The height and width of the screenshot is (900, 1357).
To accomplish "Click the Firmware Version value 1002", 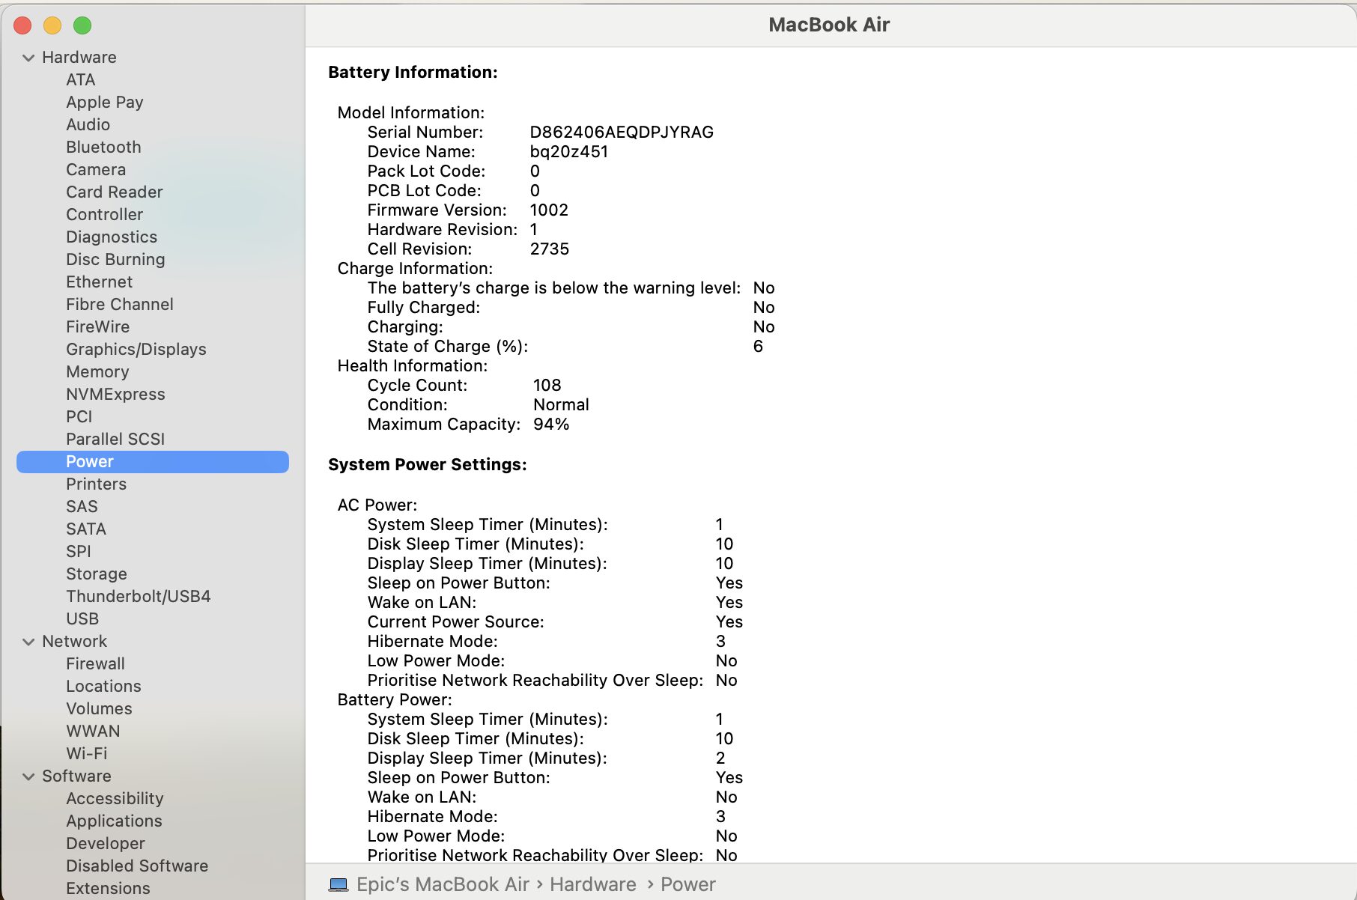I will 549,210.
